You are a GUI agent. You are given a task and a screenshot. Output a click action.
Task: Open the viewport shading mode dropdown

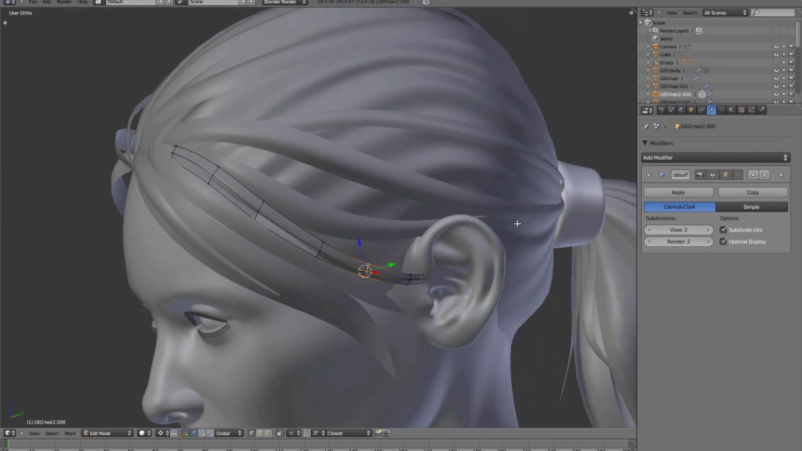tap(145, 433)
